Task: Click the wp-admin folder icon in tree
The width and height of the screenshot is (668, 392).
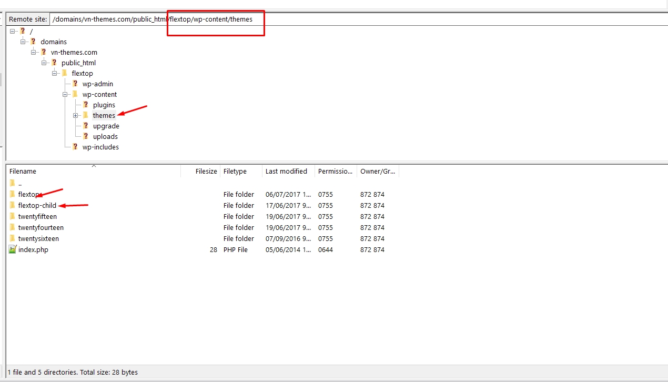Action: (x=75, y=84)
